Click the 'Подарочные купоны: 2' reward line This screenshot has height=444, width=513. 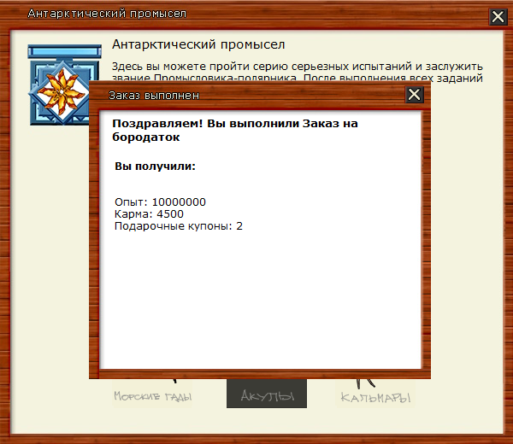click(179, 226)
